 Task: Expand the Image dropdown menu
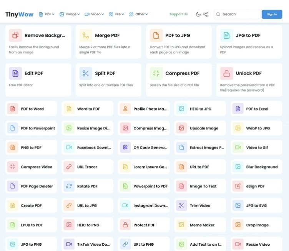70,14
